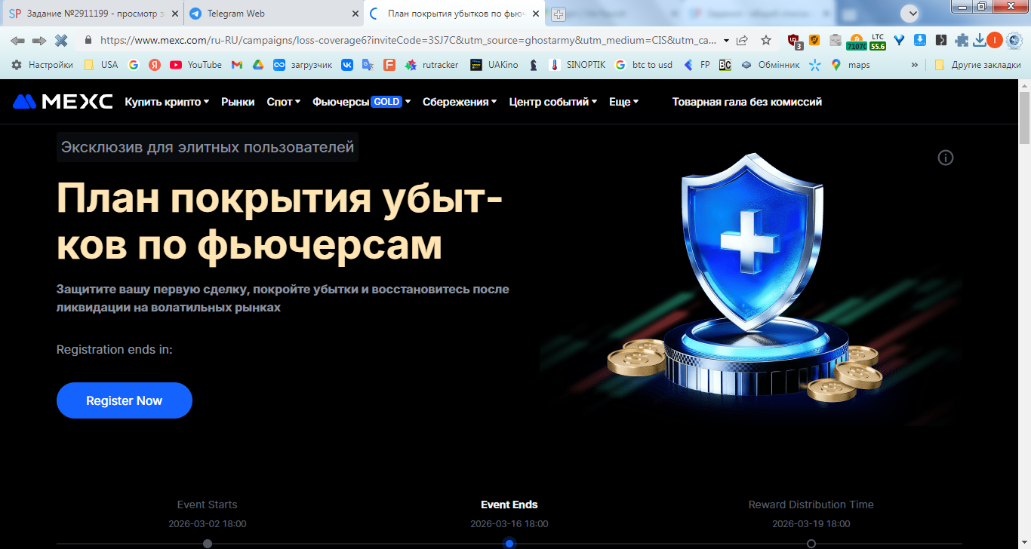1031x549 pixels.
Task: Expand the Центр событий dropdown
Action: coord(553,102)
